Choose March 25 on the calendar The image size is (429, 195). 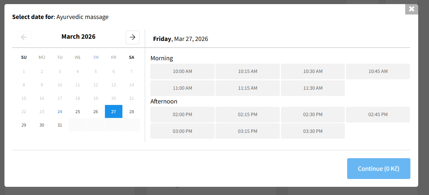(x=78, y=112)
